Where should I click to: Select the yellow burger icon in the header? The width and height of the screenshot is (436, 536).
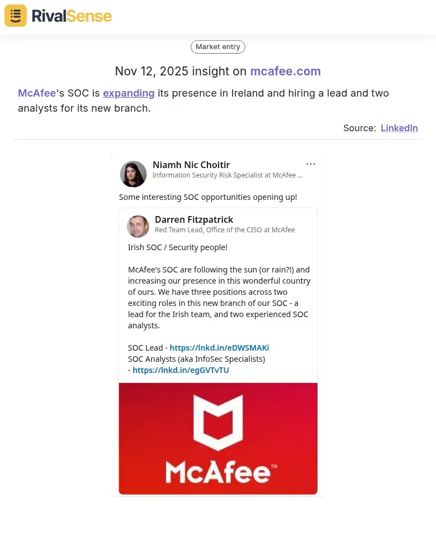pyautogui.click(x=15, y=16)
